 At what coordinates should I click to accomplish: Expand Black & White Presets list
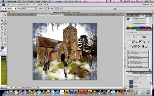129,61
